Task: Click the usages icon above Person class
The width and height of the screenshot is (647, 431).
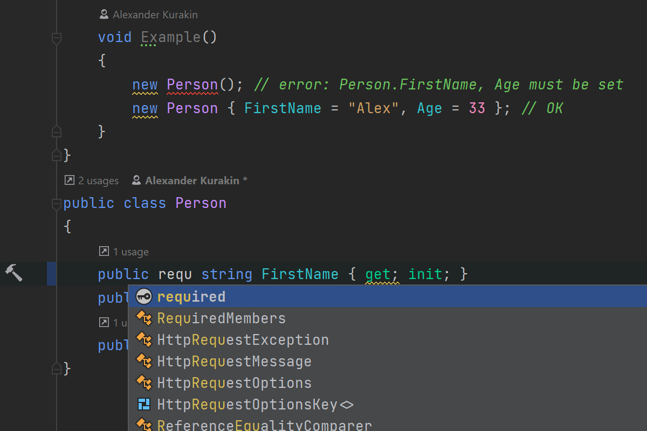Action: (69, 180)
